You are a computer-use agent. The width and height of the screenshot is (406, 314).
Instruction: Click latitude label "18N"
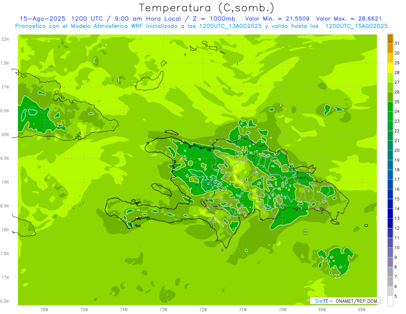click(x=5, y=230)
